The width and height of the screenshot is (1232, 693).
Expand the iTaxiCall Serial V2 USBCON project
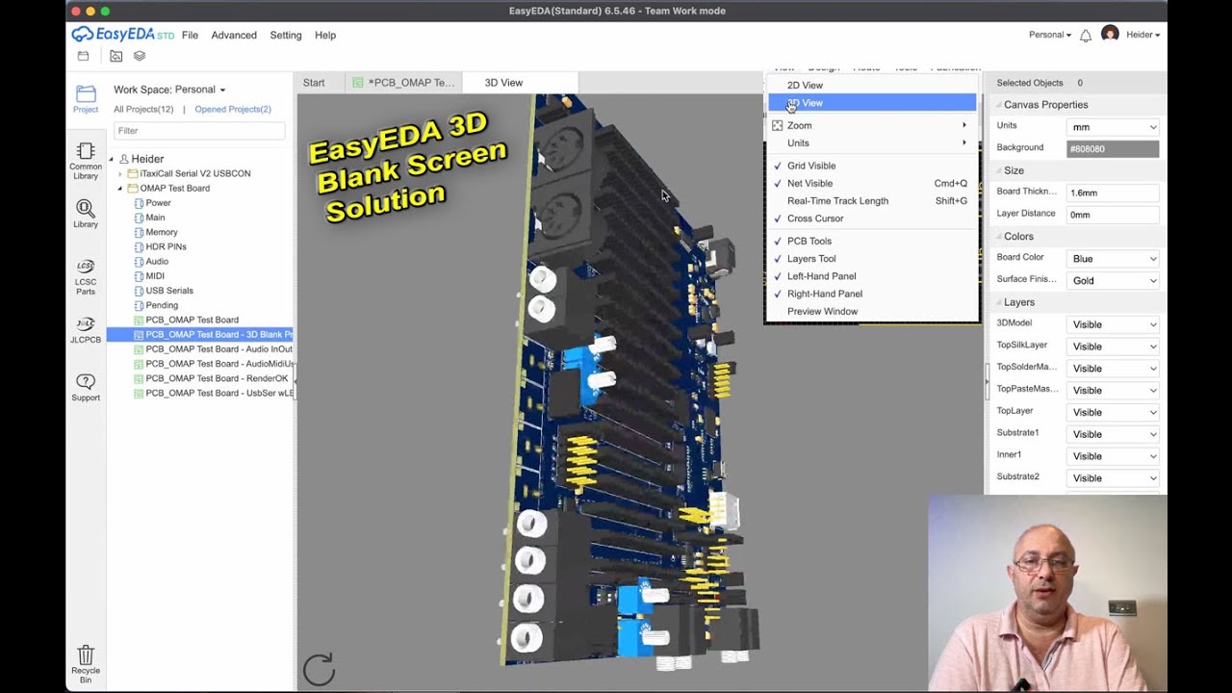120,174
